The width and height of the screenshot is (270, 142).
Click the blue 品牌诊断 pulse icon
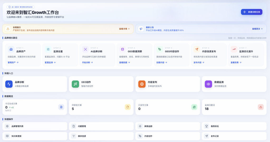[x=9, y=84]
